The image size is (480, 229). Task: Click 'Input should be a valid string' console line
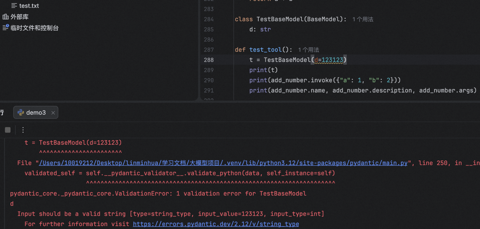pos(171,214)
